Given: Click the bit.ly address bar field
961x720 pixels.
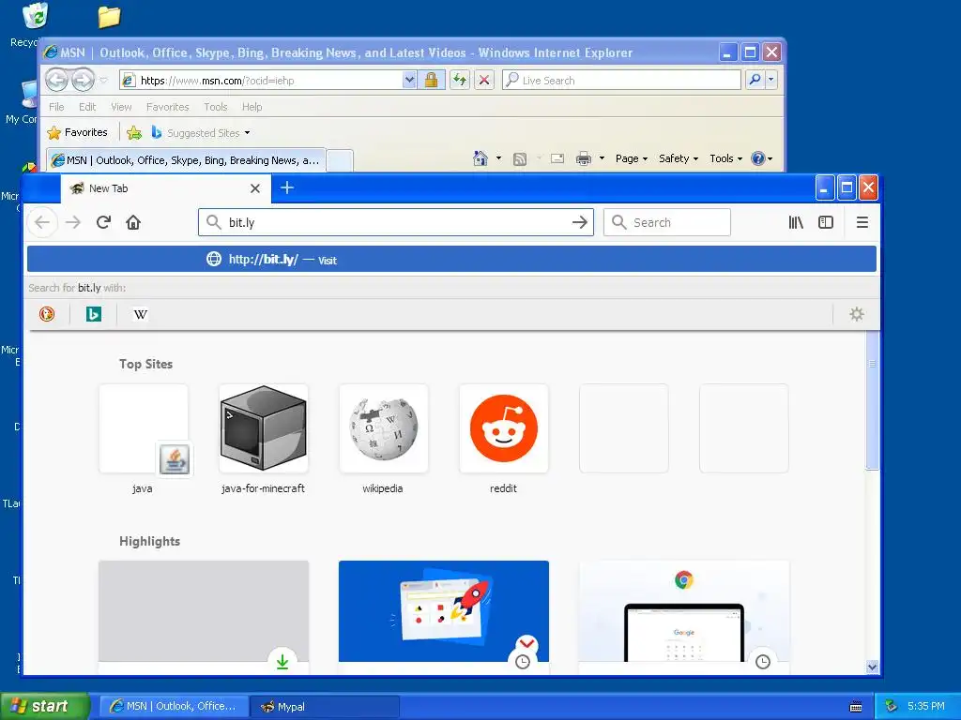Looking at the screenshot, I should click(396, 222).
